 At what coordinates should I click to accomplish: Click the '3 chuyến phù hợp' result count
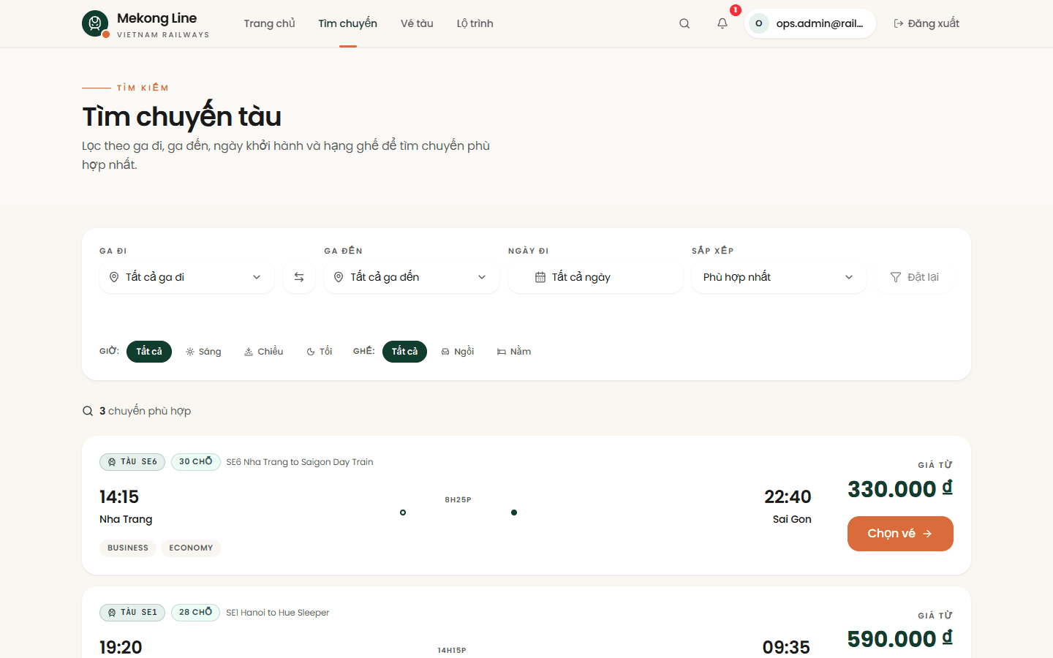(x=146, y=411)
